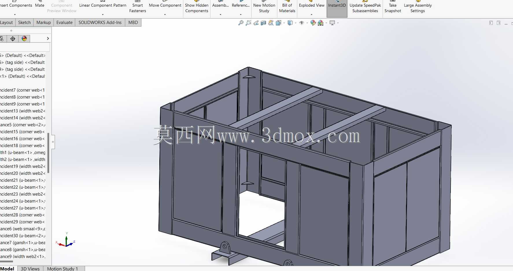Switch to the SOLIDWORKS Add-Ins tab

pos(100,23)
